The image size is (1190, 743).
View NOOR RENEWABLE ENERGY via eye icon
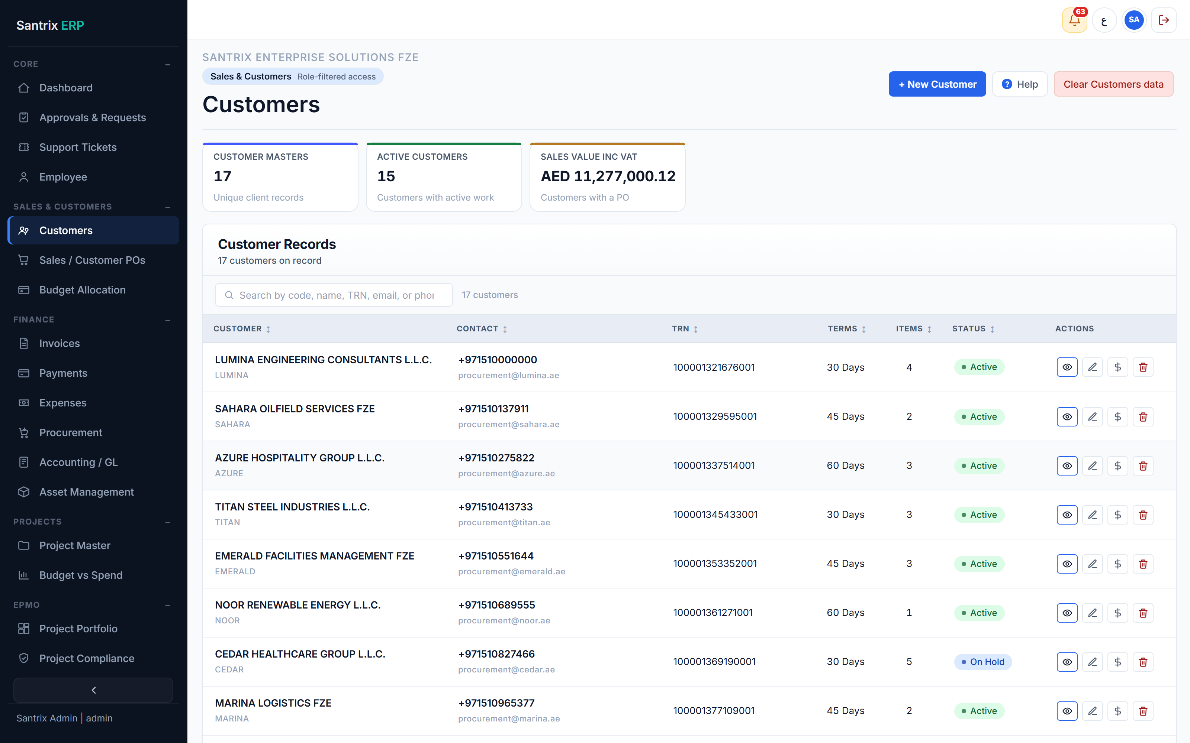point(1067,613)
